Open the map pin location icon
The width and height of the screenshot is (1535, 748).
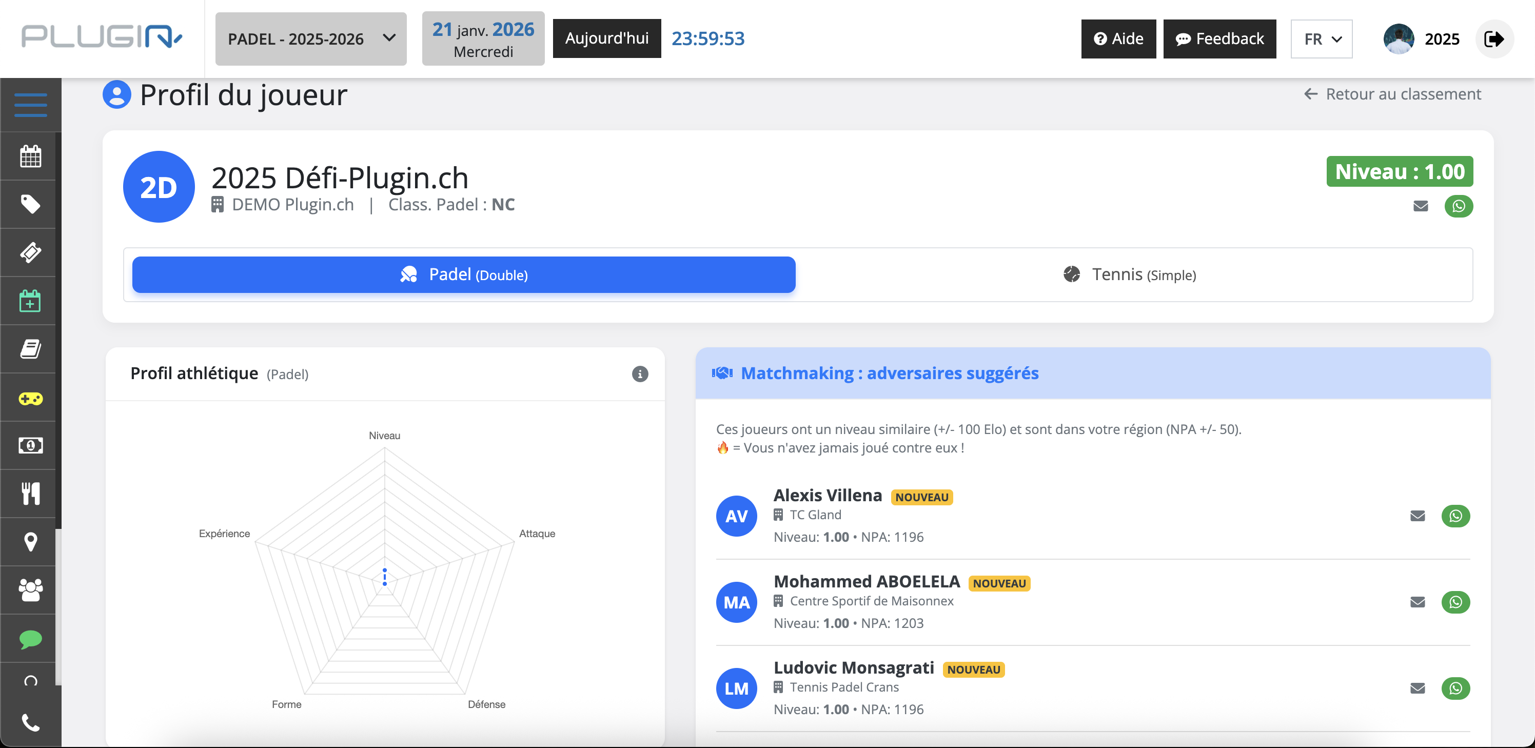[30, 542]
